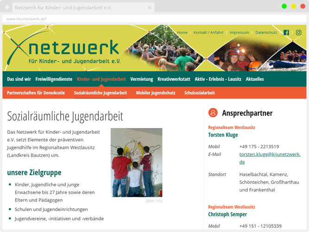Select the Vermietung menu item
Screen dimensions: 309x232
click(141, 79)
